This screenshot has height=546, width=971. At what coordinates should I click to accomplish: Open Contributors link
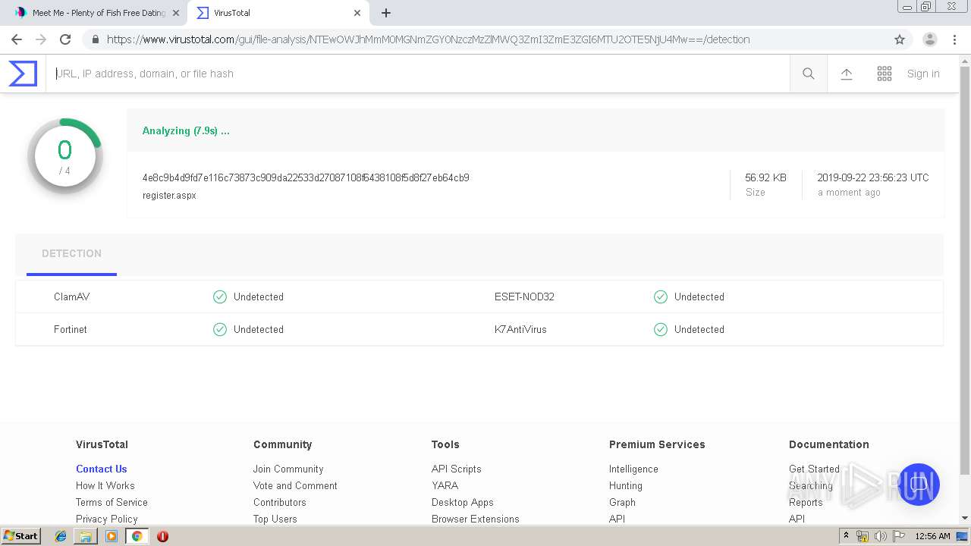tap(279, 502)
